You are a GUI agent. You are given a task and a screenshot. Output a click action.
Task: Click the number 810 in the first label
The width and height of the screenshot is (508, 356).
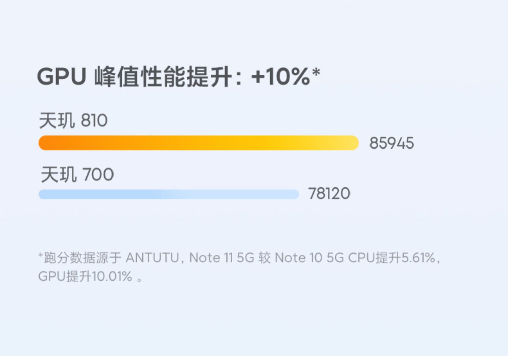[94, 121]
